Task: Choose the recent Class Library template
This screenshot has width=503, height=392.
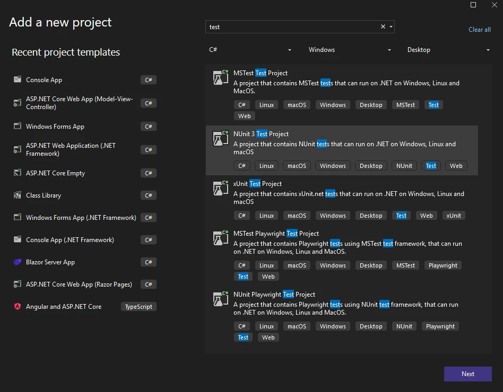Action: pos(85,195)
